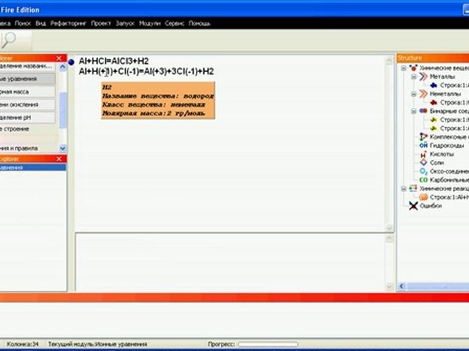Click the blue icon under Металлы
The image size is (469, 351).
[433, 85]
